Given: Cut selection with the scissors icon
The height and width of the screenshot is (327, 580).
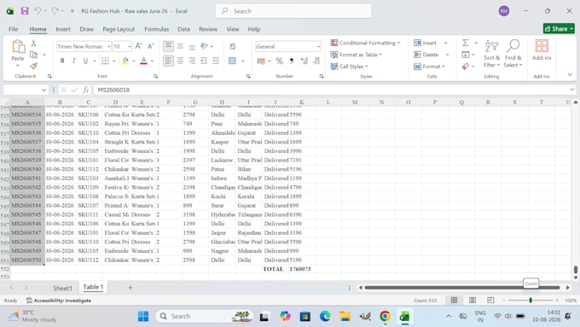Looking at the screenshot, I should coord(33,43).
